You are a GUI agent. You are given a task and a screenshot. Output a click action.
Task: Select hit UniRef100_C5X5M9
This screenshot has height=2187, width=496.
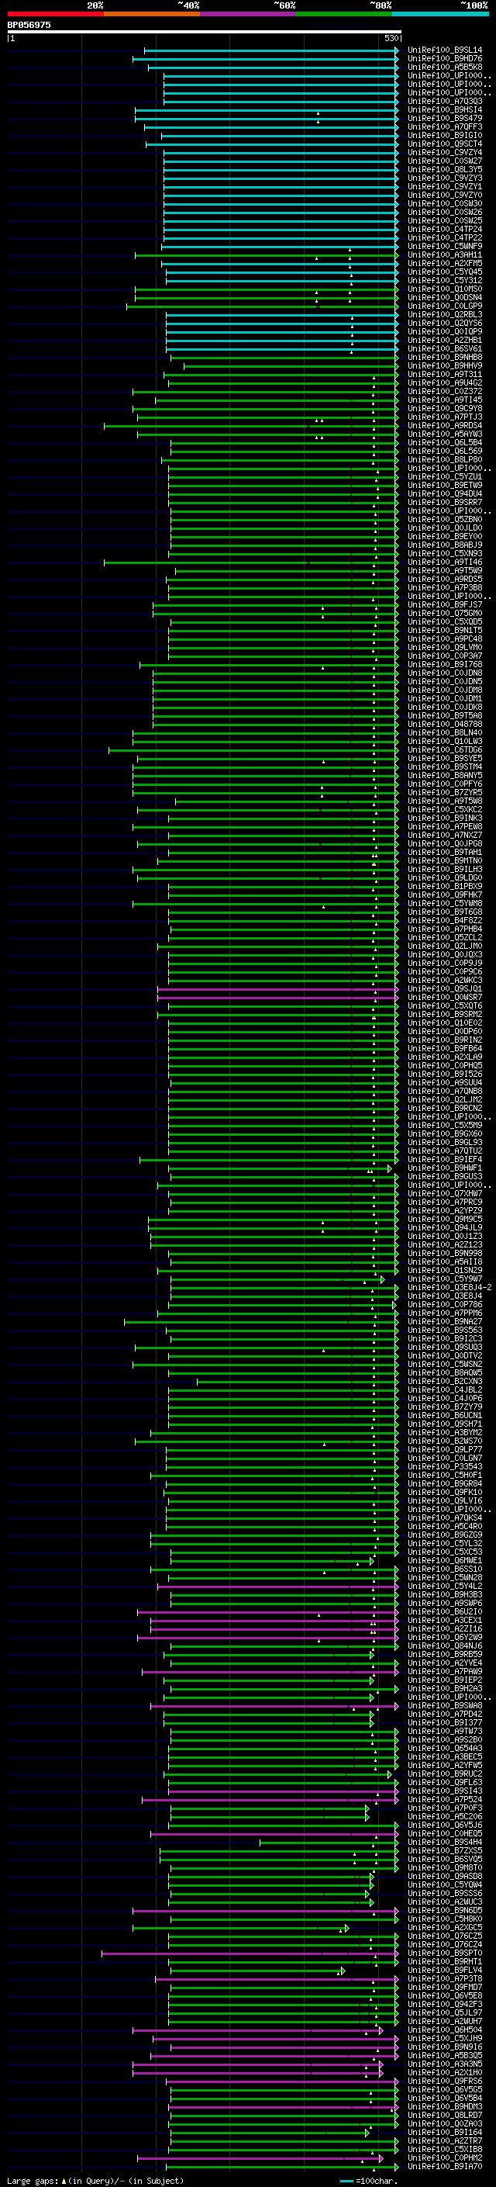pyautogui.click(x=445, y=1126)
